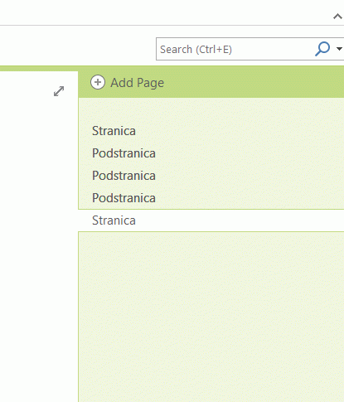Collapse the ribbon with the top chevron
344x402 pixels.
(x=337, y=17)
